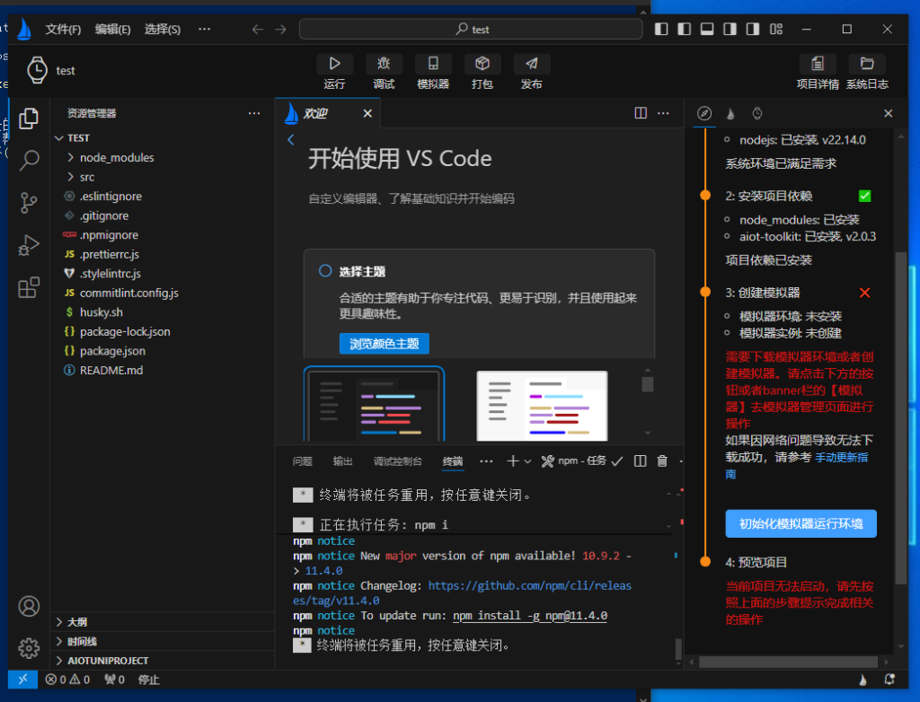Click the green checkbox beside 安装项目依赖

[865, 196]
